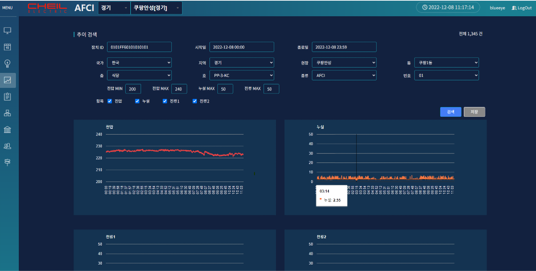The image size is (536, 271).
Task: Open the users group sidebar icon
Action: (7, 146)
